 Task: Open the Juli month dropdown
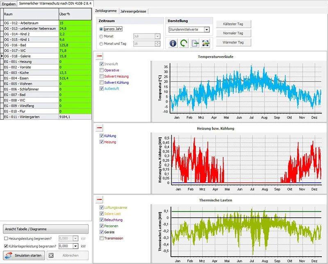click(x=157, y=36)
